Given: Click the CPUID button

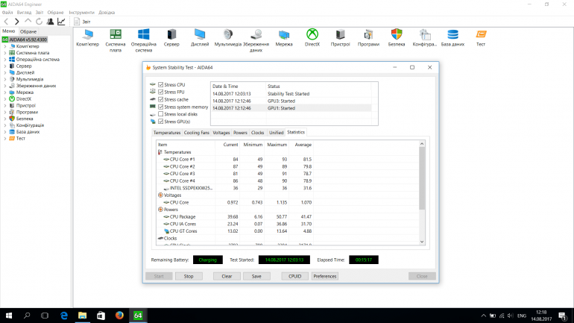Looking at the screenshot, I should pos(294,276).
